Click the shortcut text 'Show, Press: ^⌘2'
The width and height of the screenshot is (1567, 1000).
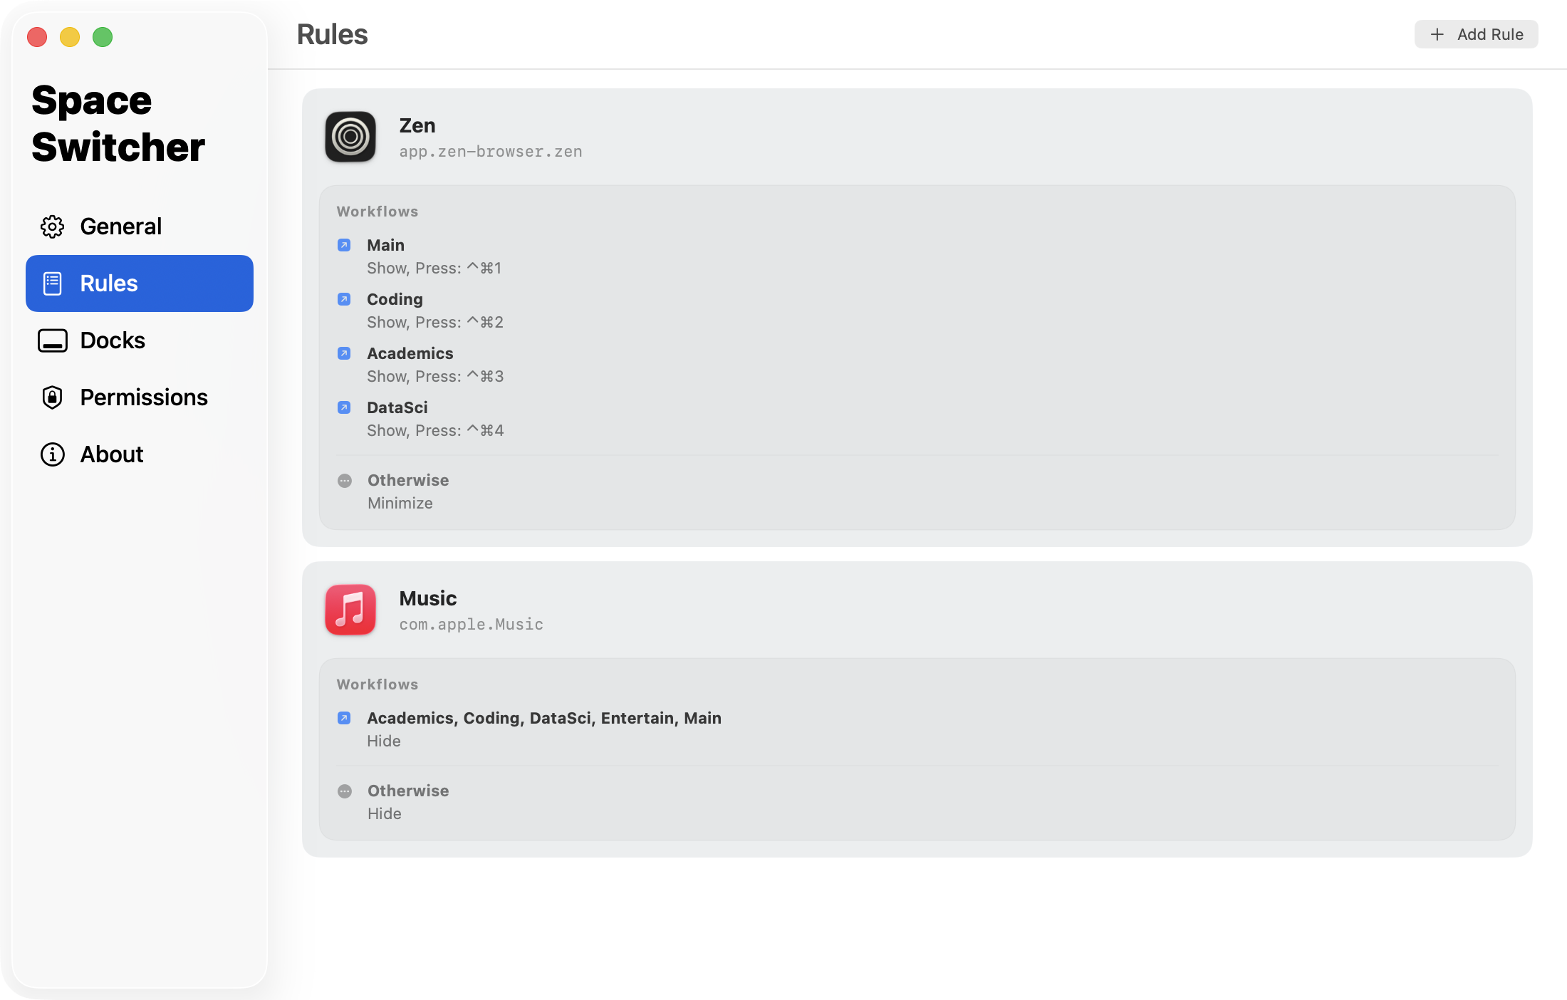435,322
